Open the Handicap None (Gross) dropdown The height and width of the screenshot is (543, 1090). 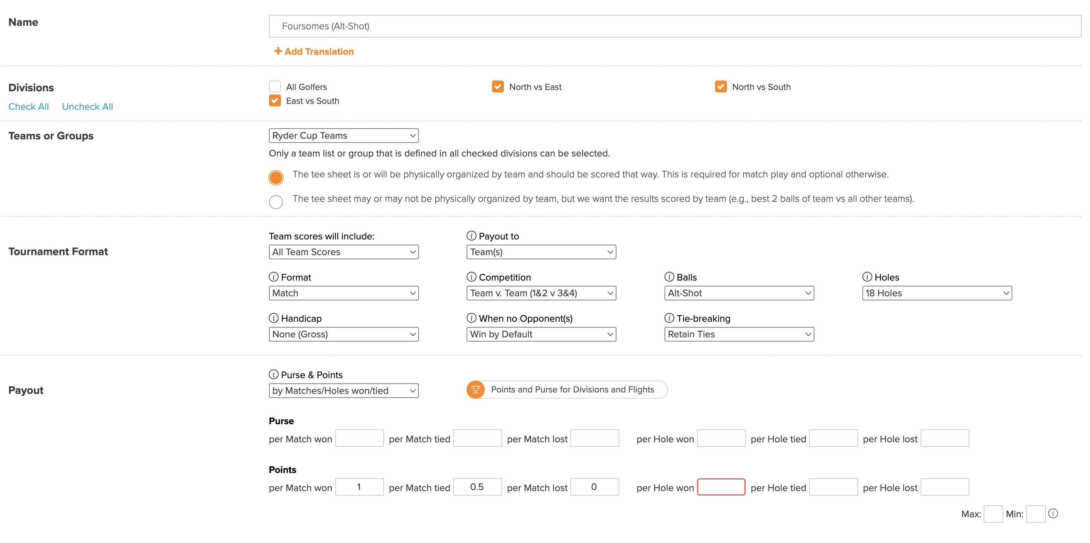point(344,334)
